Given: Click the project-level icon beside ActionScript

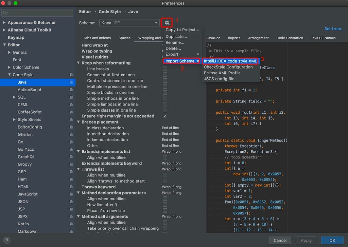Looking at the screenshot, I should [x=71, y=90].
